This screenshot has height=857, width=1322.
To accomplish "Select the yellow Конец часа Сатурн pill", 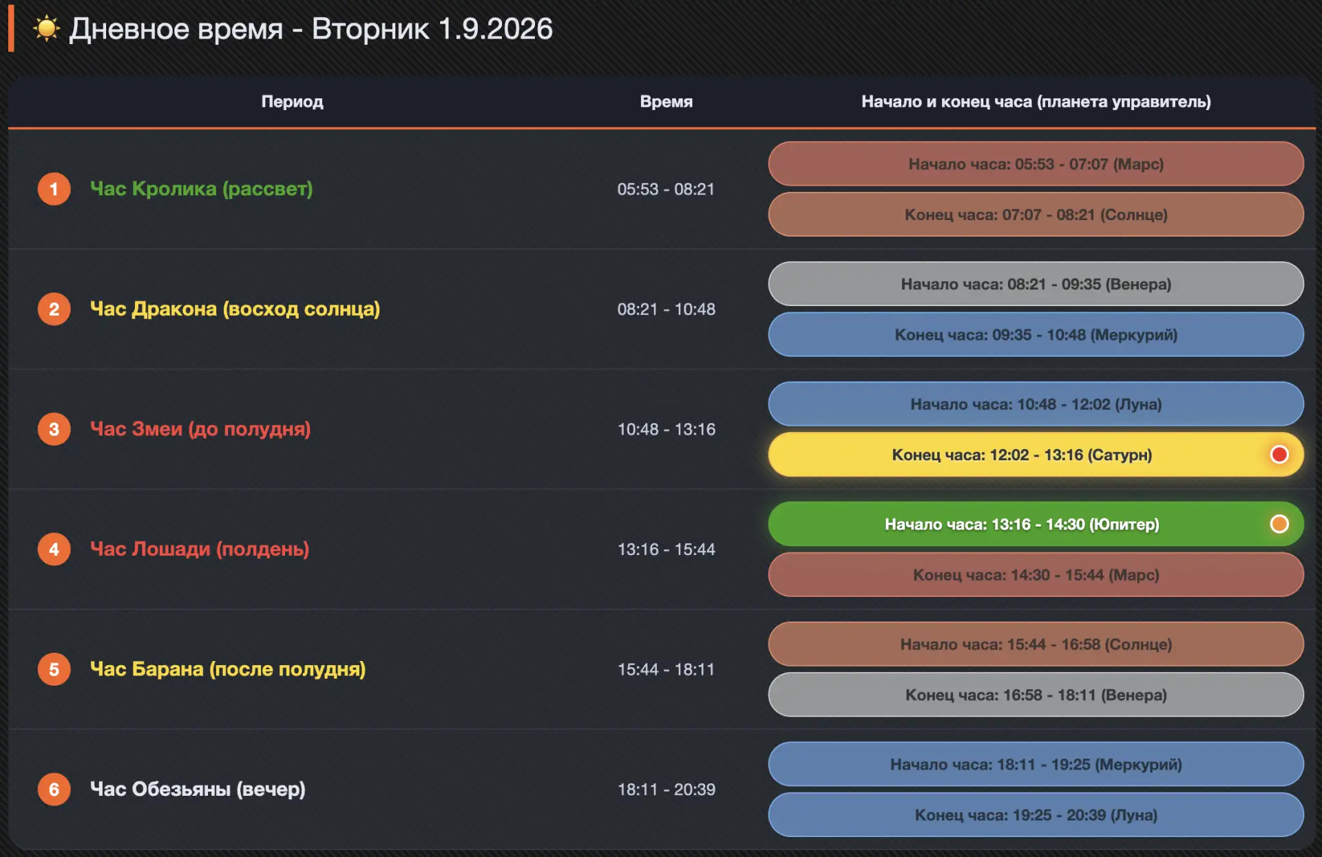I will coord(1036,455).
